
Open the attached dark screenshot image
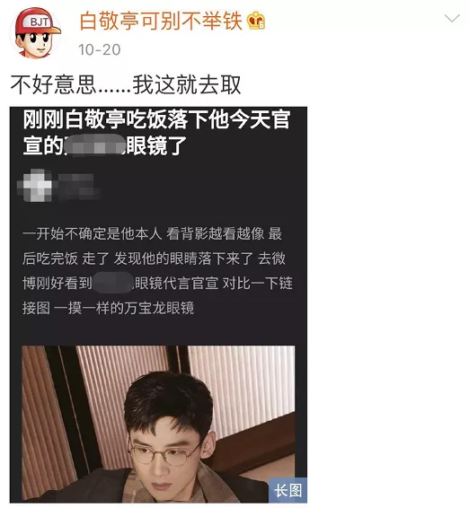158,304
